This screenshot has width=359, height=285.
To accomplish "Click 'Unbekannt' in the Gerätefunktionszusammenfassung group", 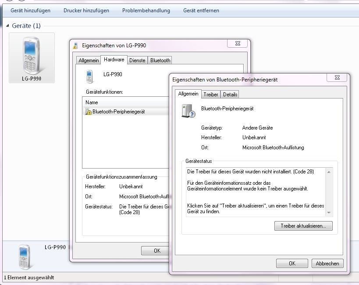I will coord(131,186).
